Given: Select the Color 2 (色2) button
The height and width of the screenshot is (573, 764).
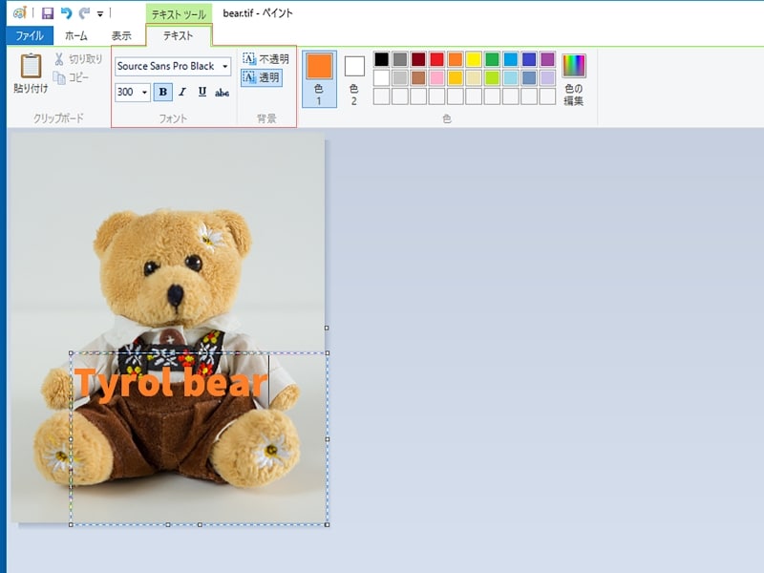Looking at the screenshot, I should [354, 78].
